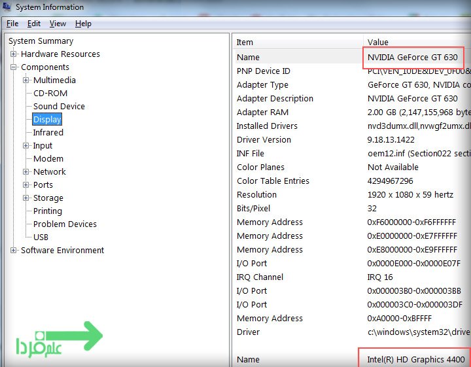Image resolution: width=471 pixels, height=367 pixels.
Task: Select the Display tree item
Action: click(x=47, y=120)
